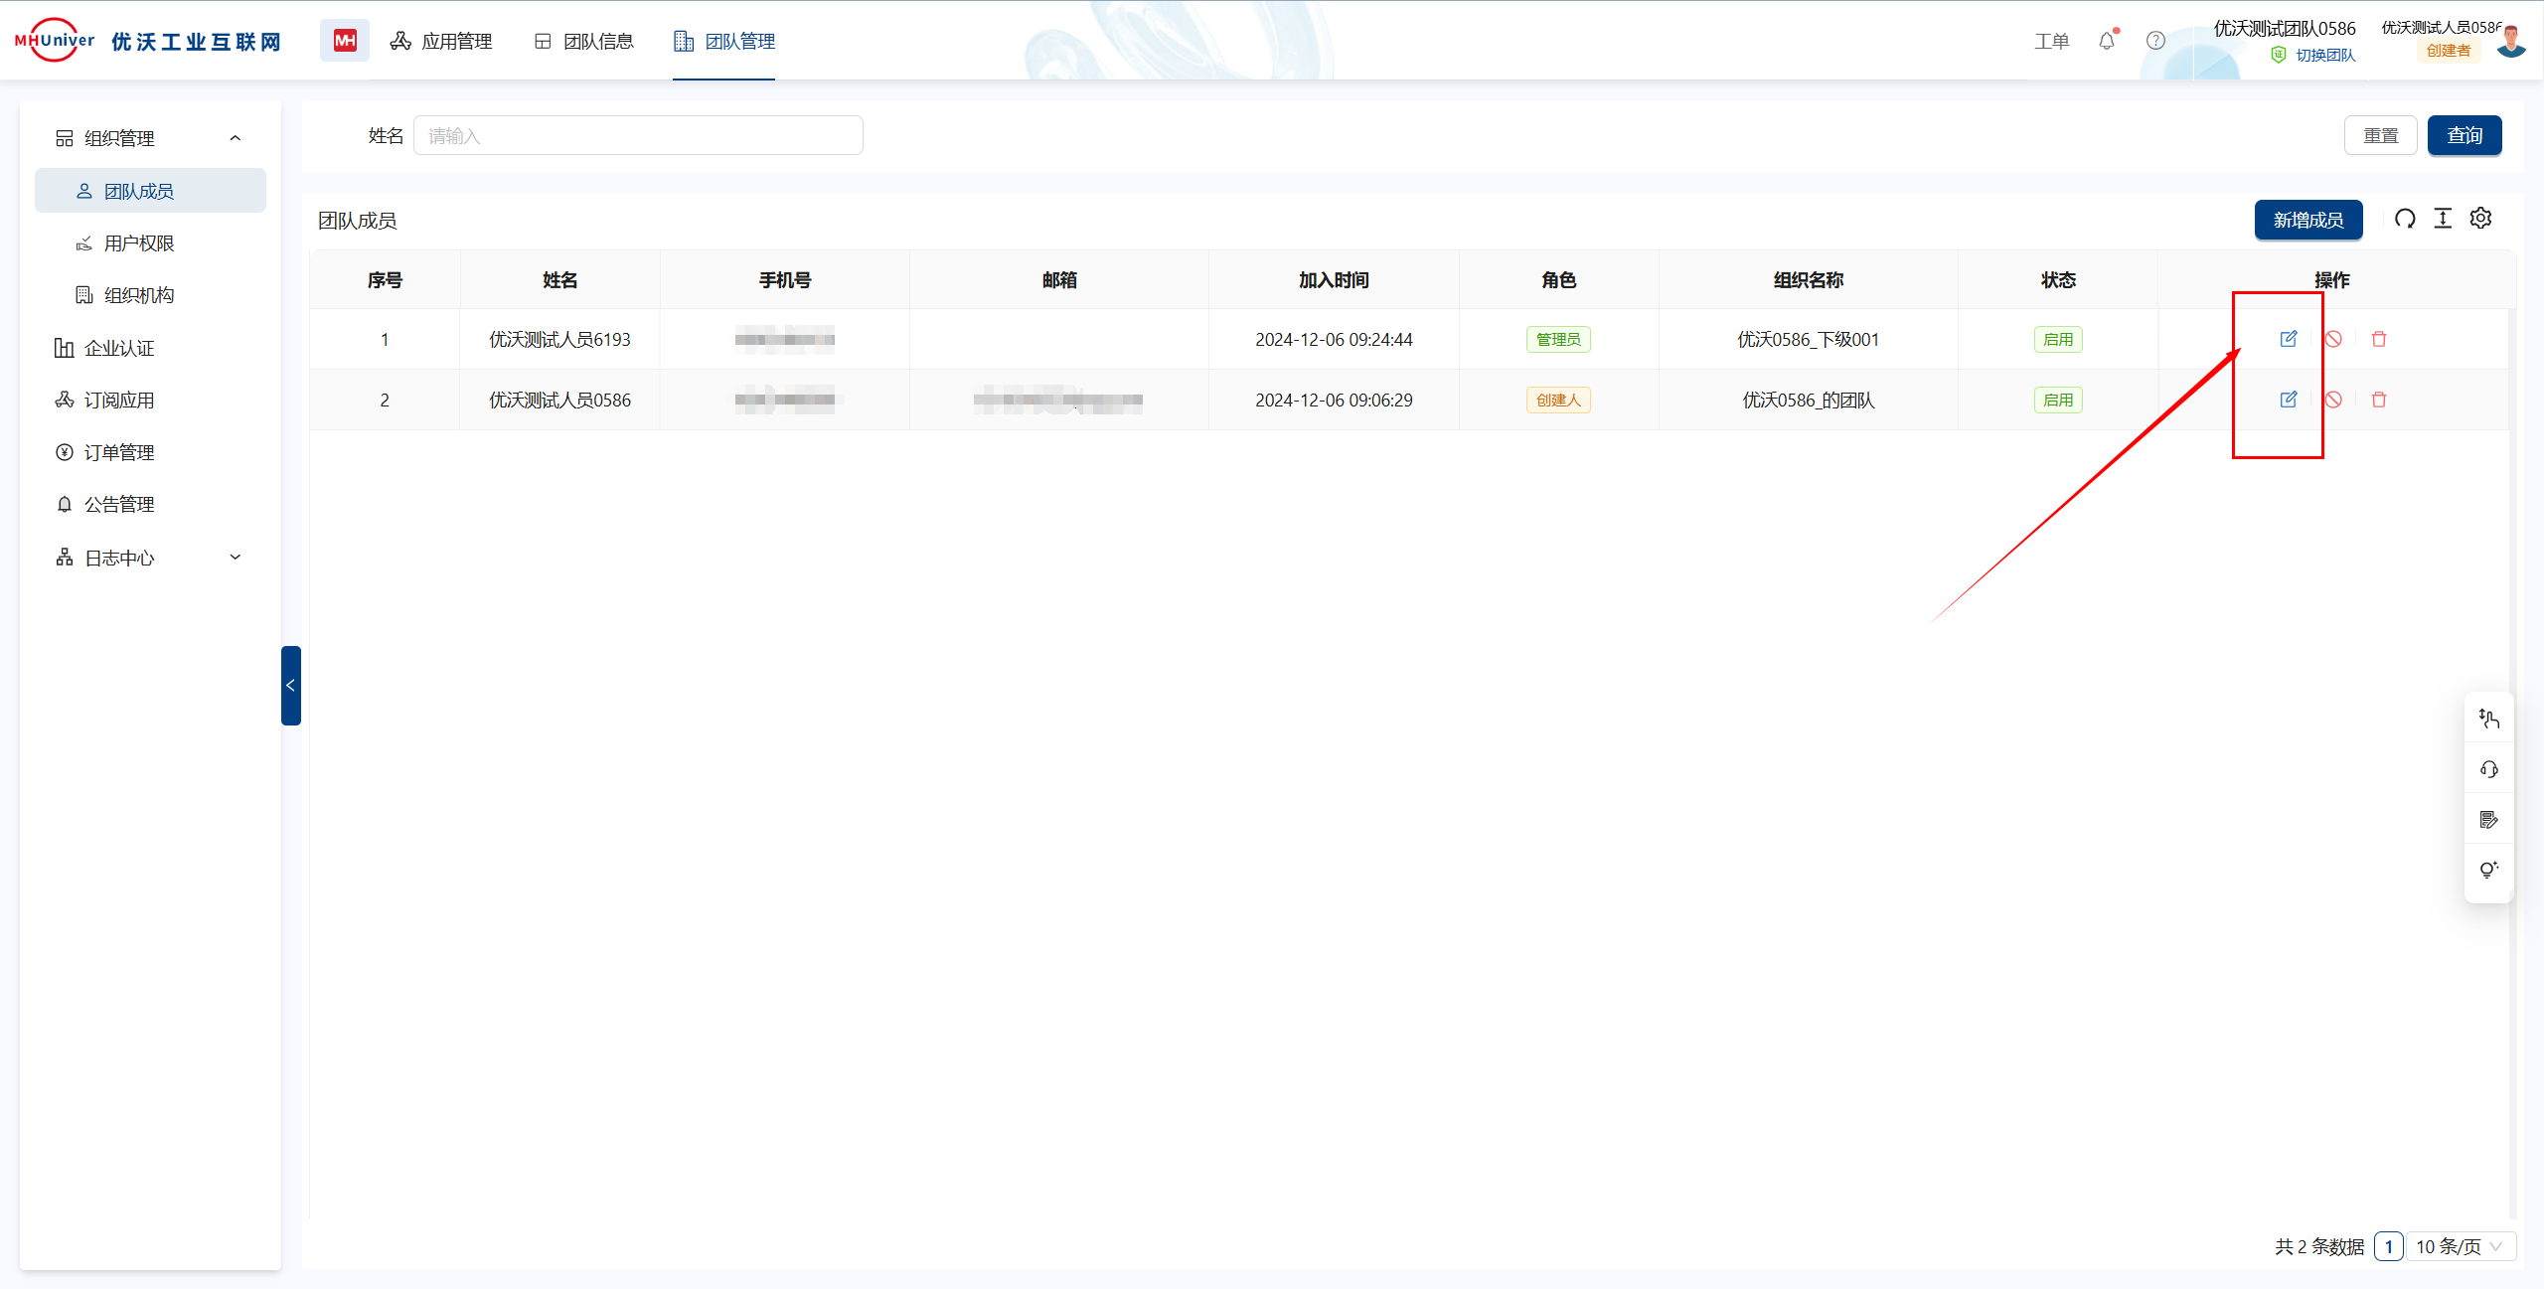Click the 姓名 search input field
Screen dimensions: 2544x1289
[638, 136]
